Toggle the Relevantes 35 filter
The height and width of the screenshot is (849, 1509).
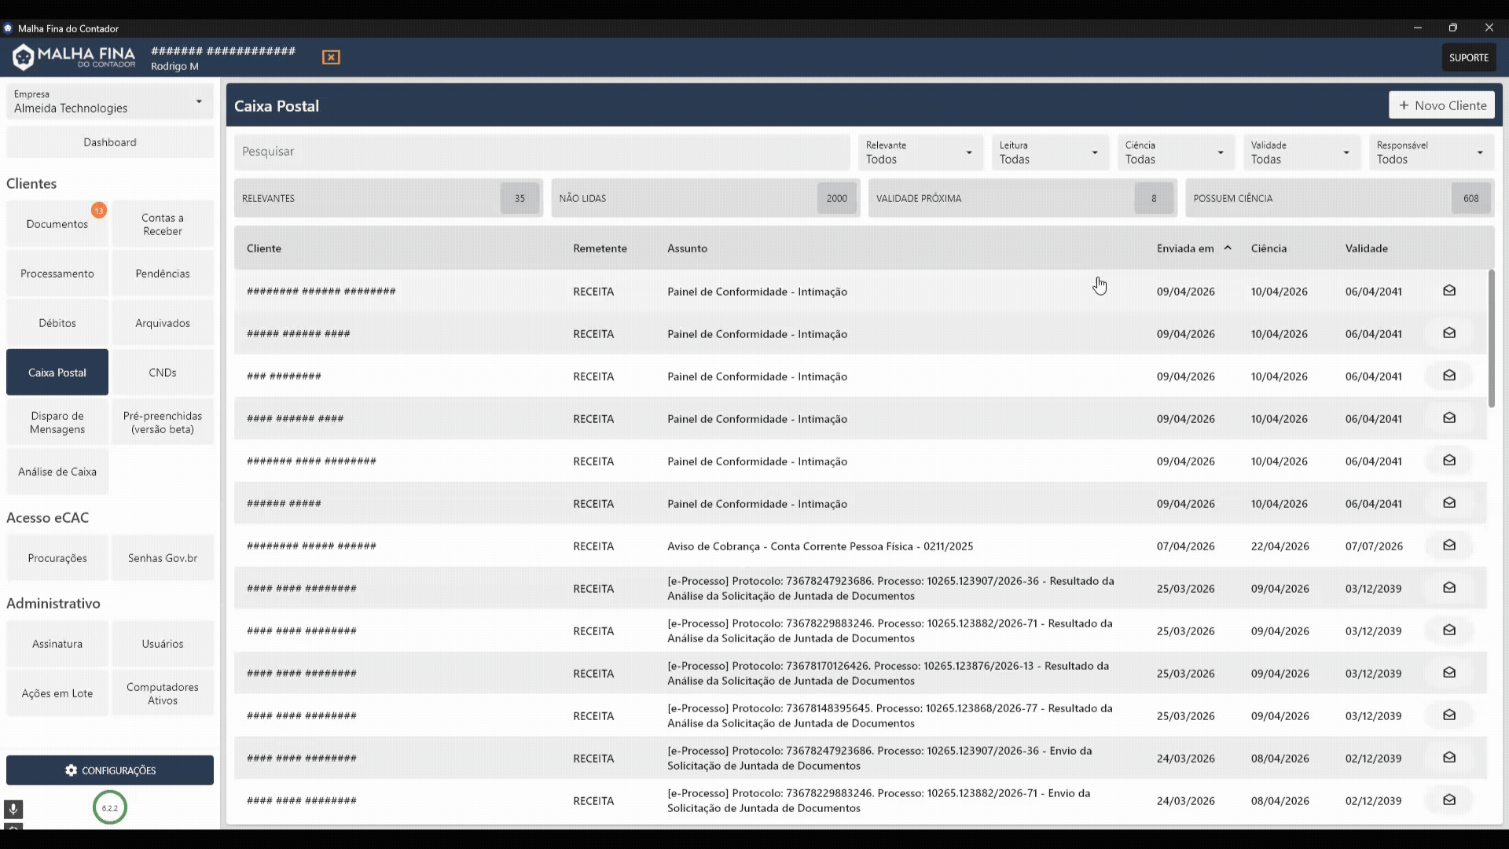click(388, 198)
